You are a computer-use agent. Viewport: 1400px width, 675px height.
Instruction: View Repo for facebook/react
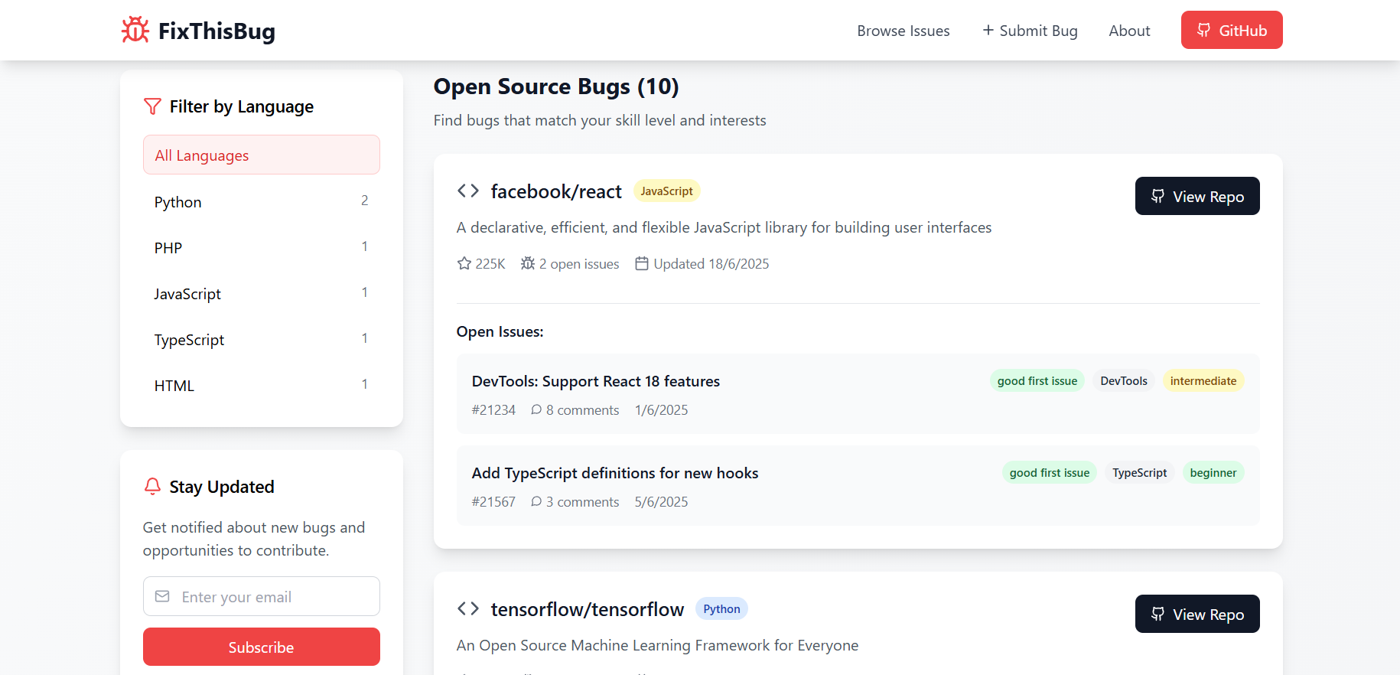click(1197, 196)
